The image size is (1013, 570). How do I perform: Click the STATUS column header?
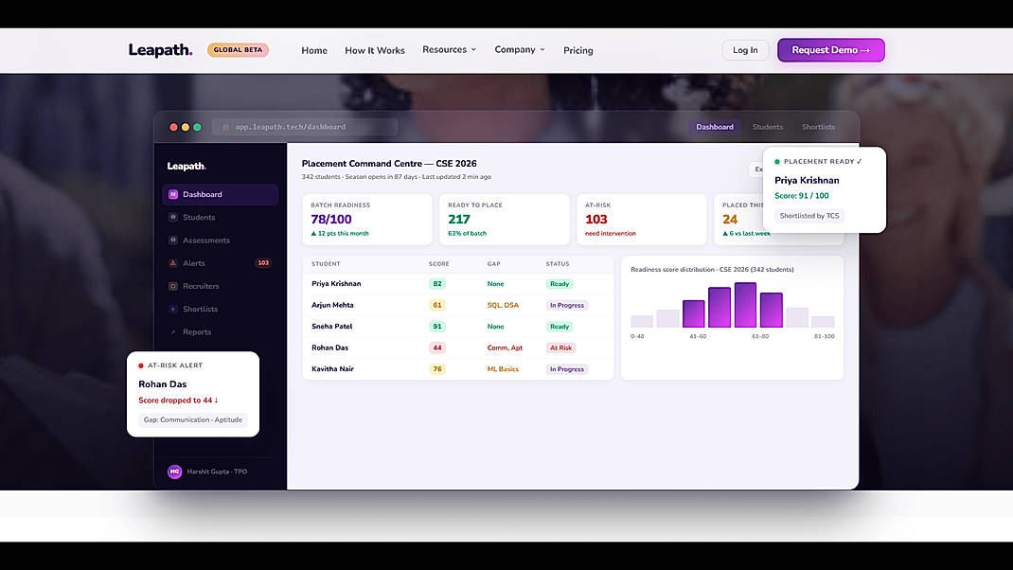click(558, 263)
